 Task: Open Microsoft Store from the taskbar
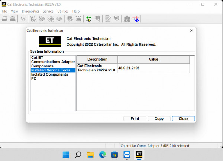pos(114,155)
